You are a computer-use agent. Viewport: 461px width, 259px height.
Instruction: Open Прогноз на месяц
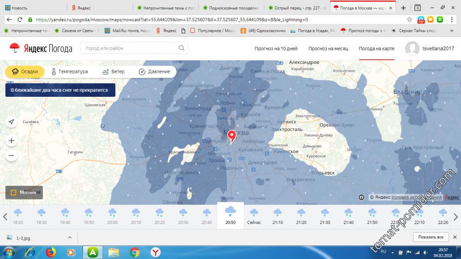[328, 48]
